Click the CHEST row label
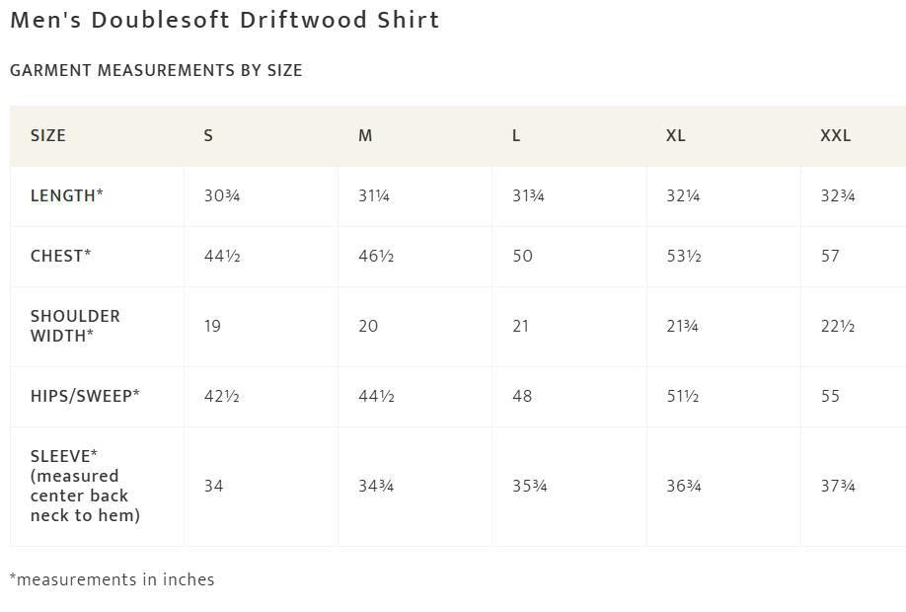The height and width of the screenshot is (612, 906). click(60, 256)
